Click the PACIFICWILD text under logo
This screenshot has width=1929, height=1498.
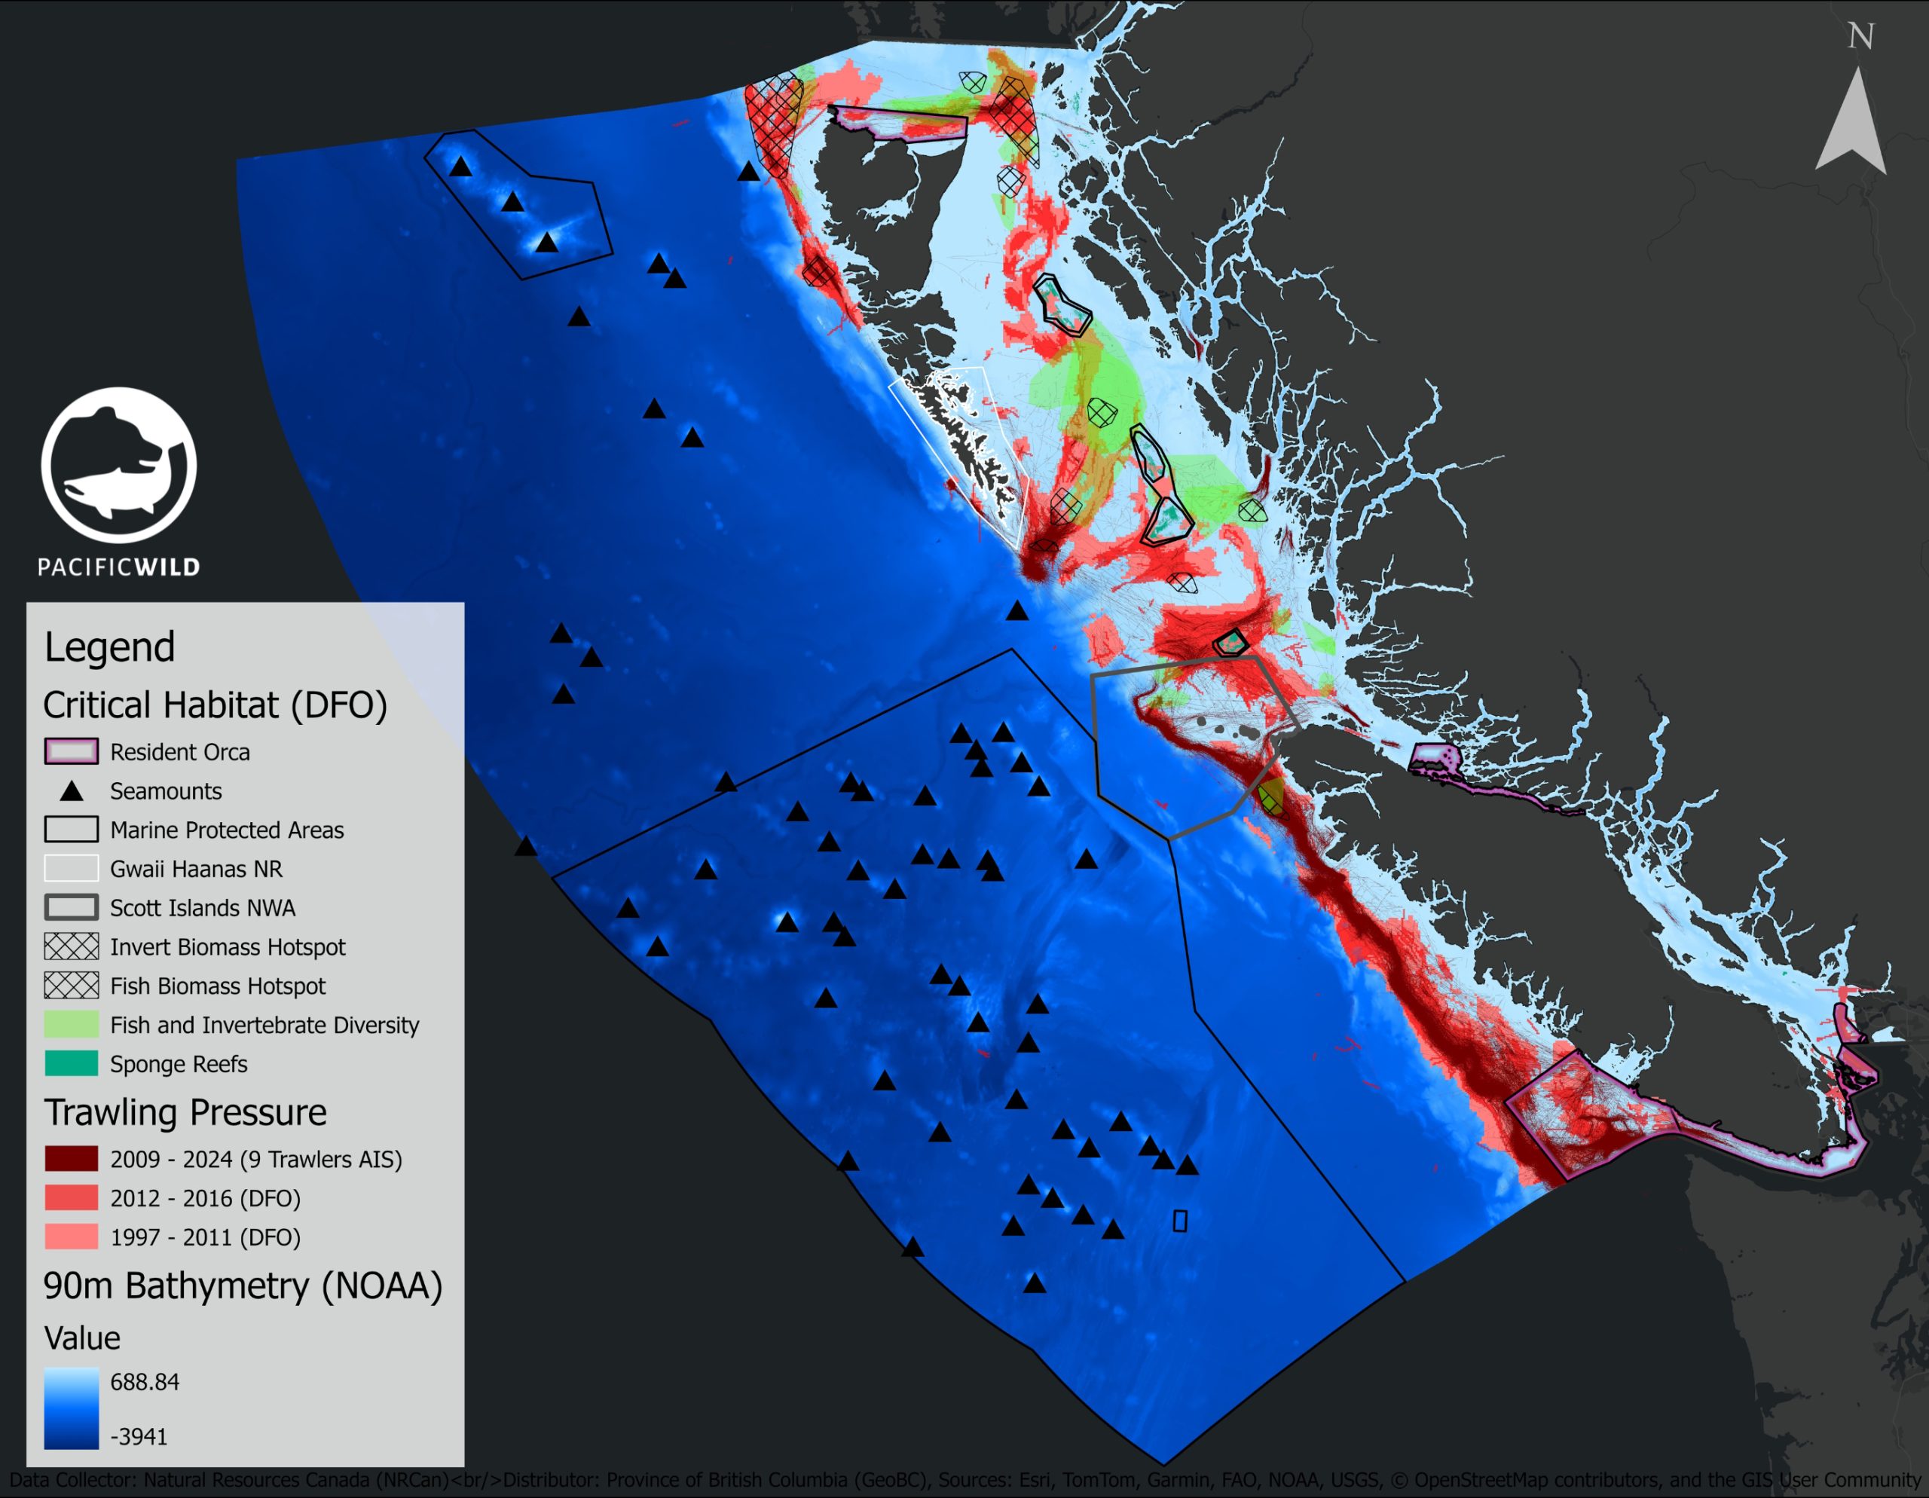click(118, 567)
